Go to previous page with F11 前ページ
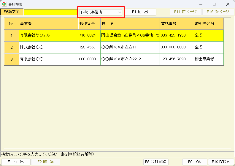This screenshot has height=166, width=235. pos(185,12)
